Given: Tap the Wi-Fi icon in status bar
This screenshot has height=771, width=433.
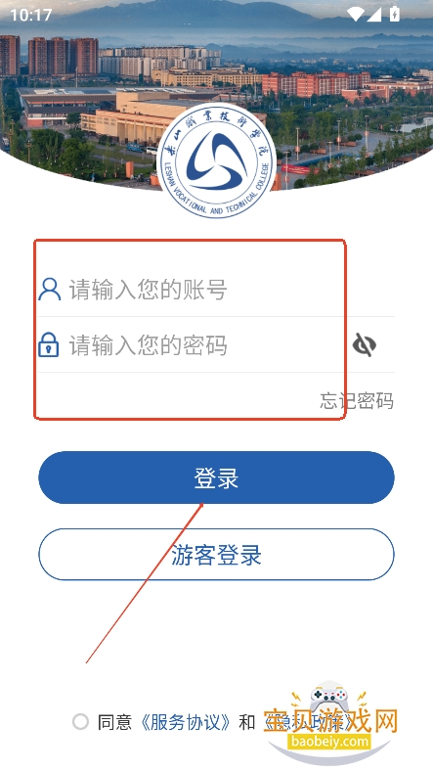Looking at the screenshot, I should coord(356,15).
